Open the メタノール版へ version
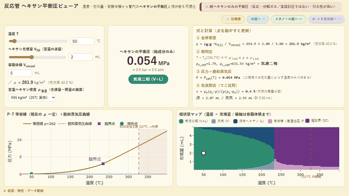The height and width of the screenshot is (196, 349). [x=289, y=19]
